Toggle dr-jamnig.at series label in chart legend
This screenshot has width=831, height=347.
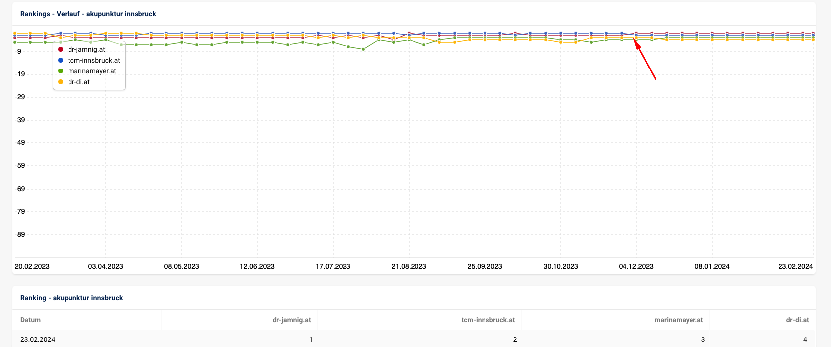(x=86, y=50)
